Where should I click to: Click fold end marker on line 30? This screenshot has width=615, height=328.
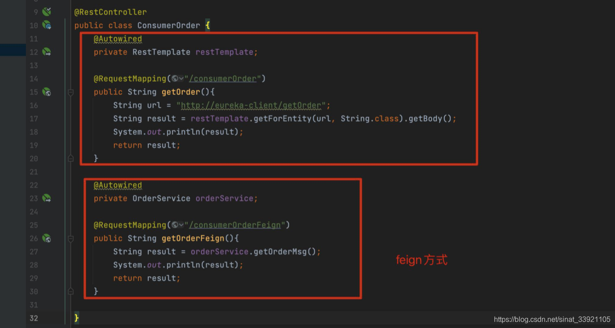click(70, 291)
